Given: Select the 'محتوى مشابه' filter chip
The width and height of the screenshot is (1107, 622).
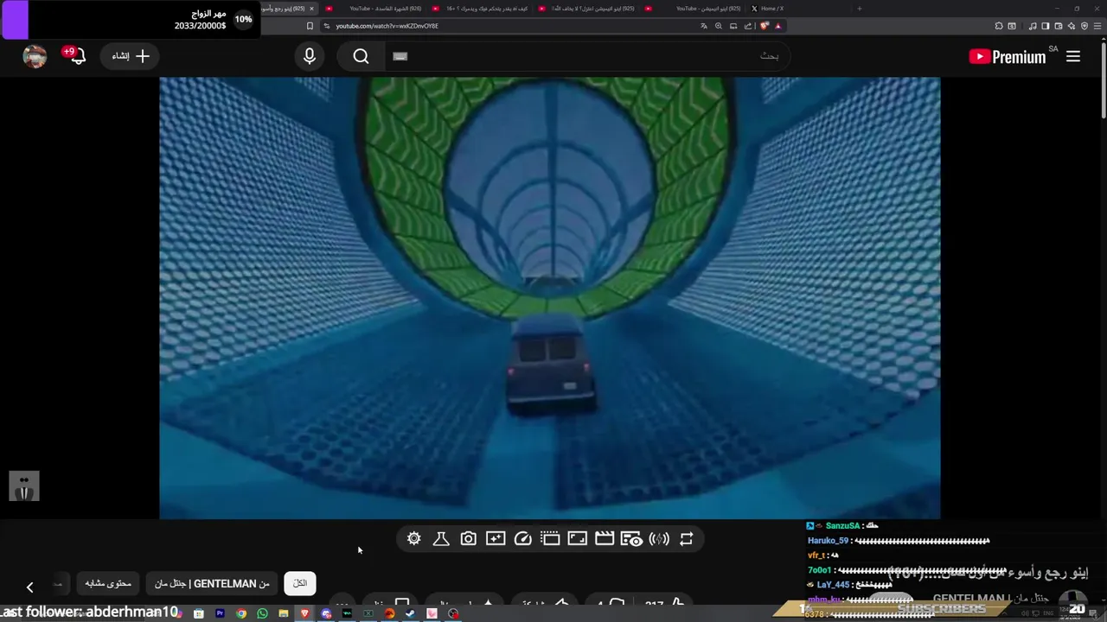Looking at the screenshot, I should point(108,583).
